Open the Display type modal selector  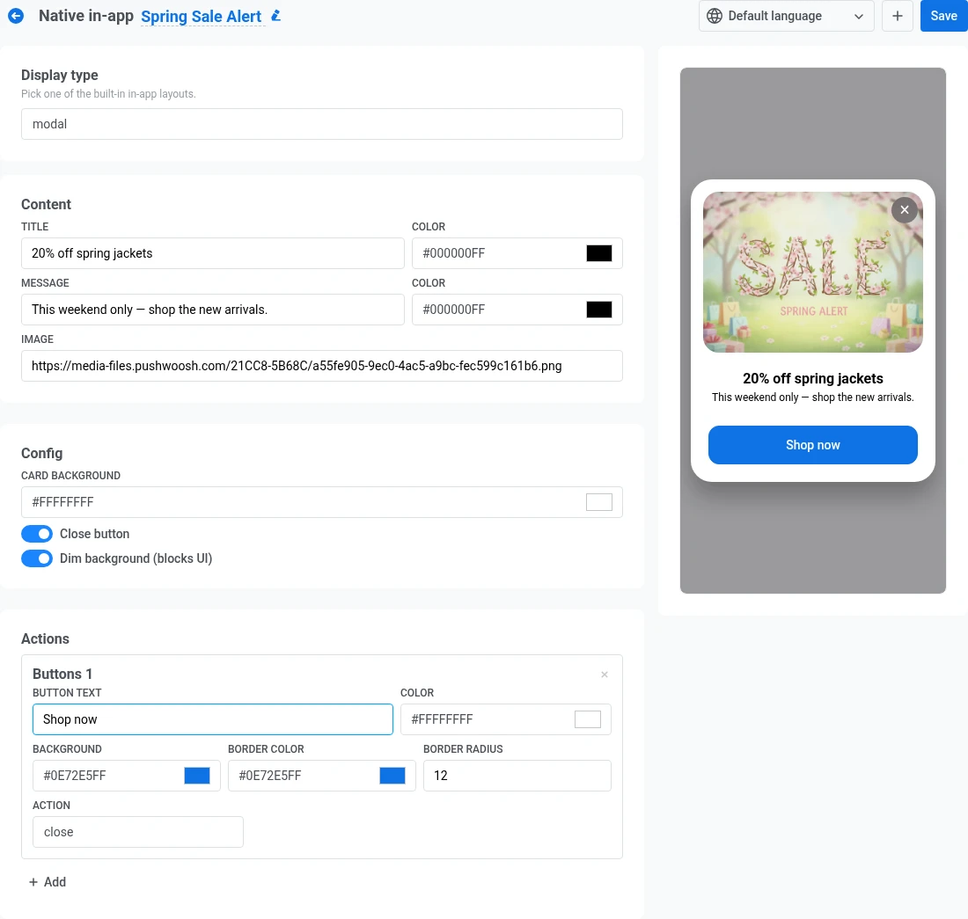pyautogui.click(x=321, y=124)
